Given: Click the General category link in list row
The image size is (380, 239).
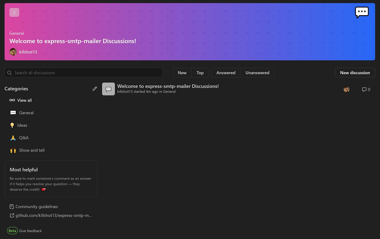Looking at the screenshot, I should (x=169, y=92).
